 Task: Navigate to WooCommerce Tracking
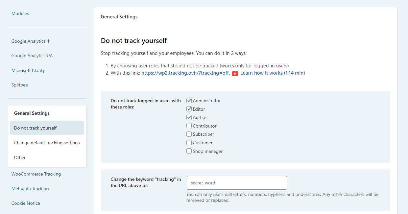click(36, 174)
